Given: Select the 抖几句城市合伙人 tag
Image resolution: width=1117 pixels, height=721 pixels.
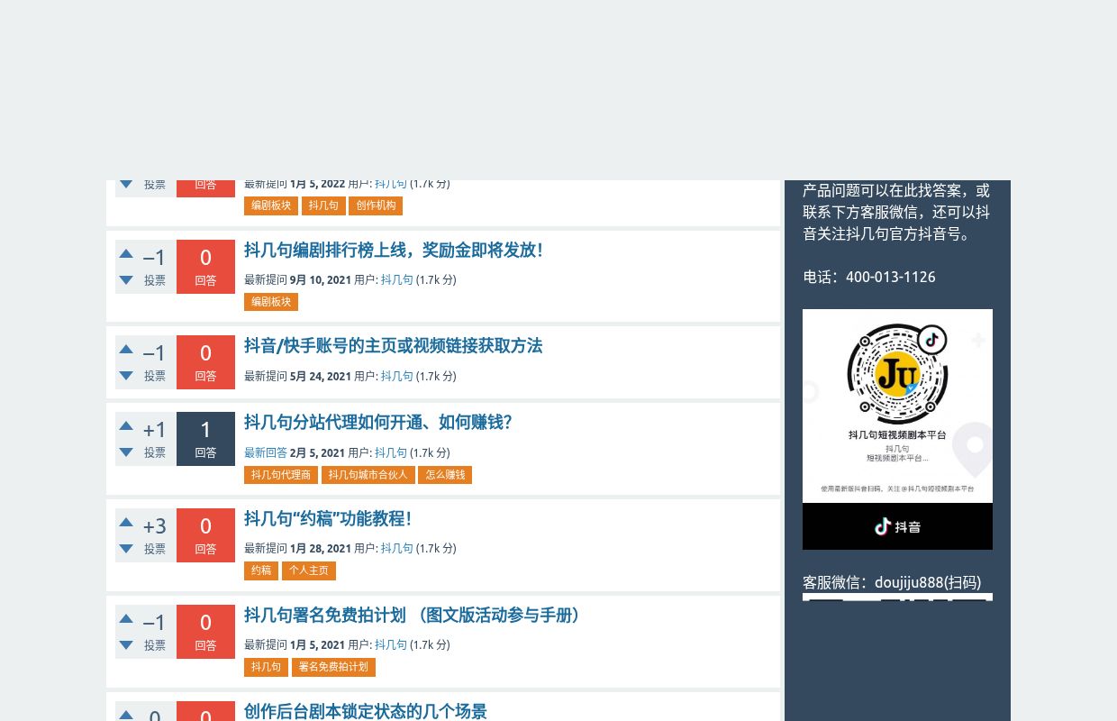Looking at the screenshot, I should (368, 475).
